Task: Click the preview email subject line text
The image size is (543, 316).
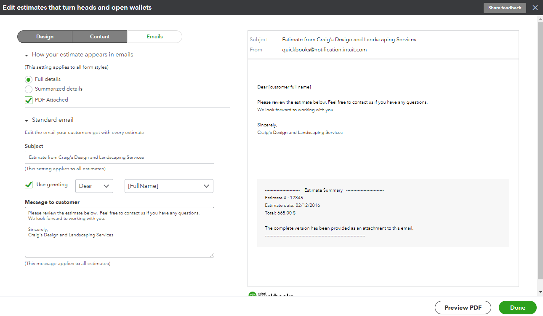Action: coord(349,40)
